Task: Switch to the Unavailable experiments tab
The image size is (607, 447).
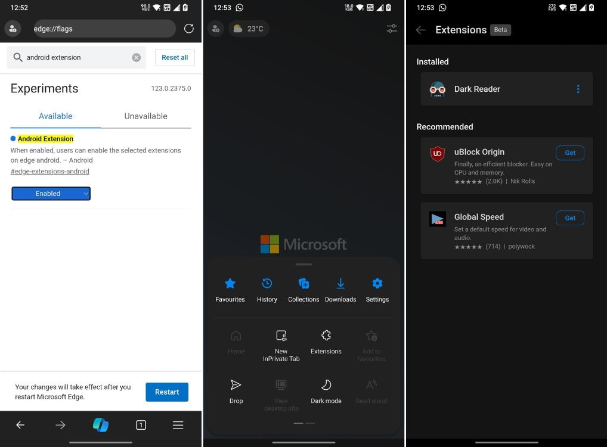Action: 145,116
